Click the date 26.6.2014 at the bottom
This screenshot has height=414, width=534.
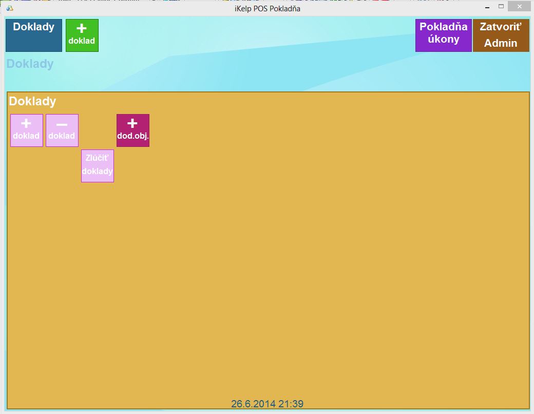coord(253,404)
